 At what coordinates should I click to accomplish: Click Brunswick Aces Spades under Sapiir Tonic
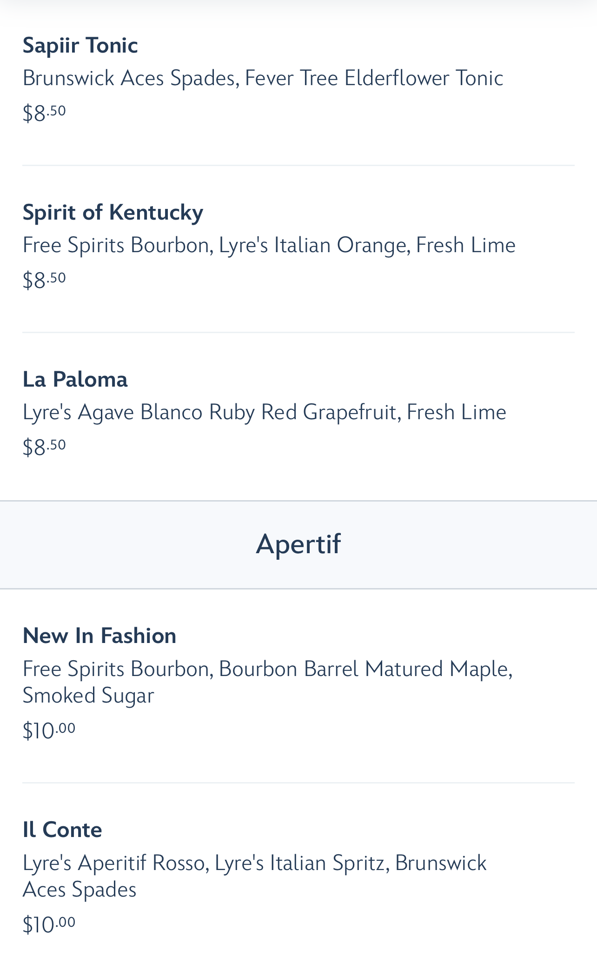[x=128, y=78]
